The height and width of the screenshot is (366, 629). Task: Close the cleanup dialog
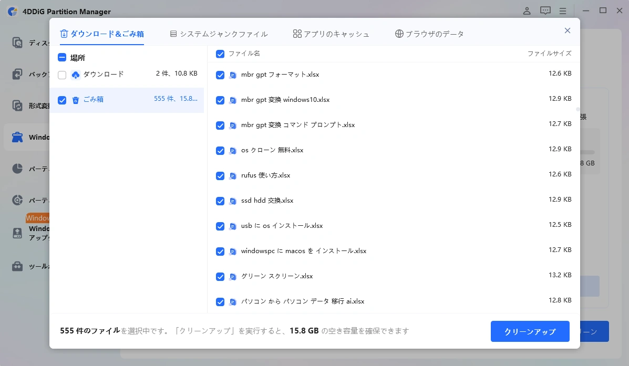point(567,30)
